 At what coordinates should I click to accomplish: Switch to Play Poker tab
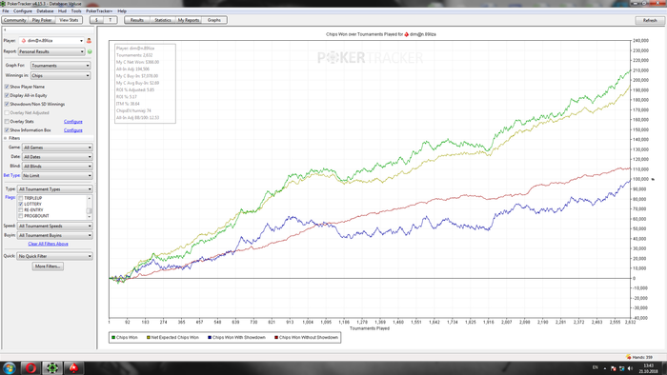pos(42,20)
